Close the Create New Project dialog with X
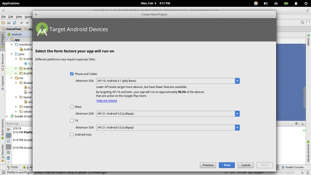The width and height of the screenshot is (311, 175). tap(36, 14)
